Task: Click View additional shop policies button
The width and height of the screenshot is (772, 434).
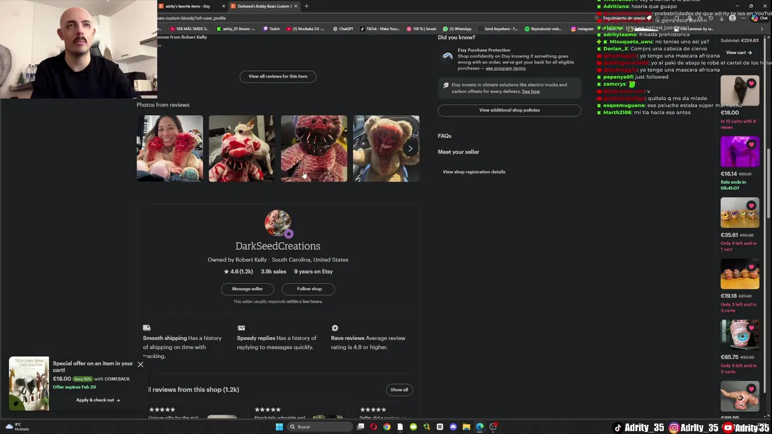Action: pyautogui.click(x=510, y=110)
